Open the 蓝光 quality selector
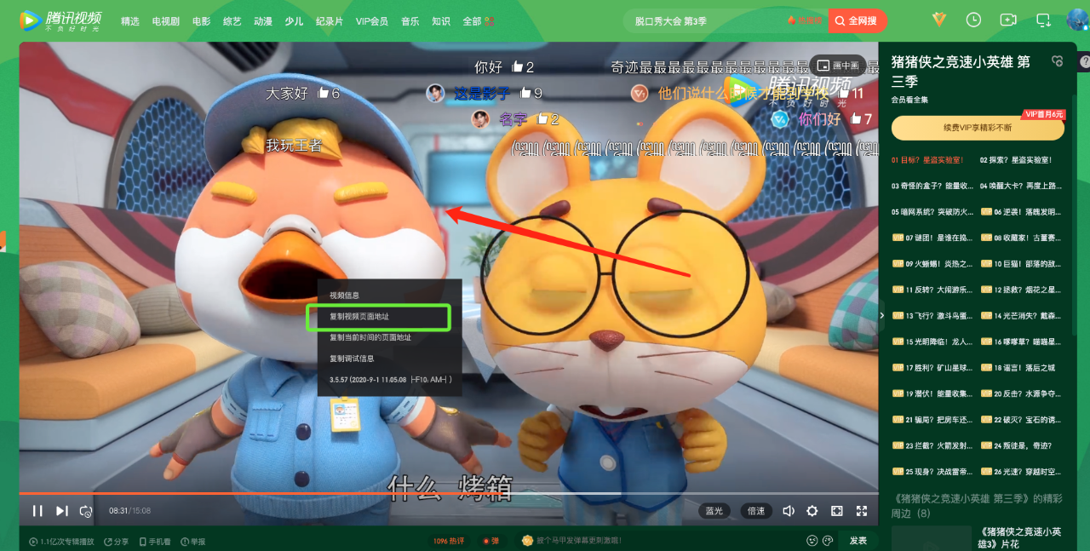This screenshot has width=1090, height=551. [713, 511]
